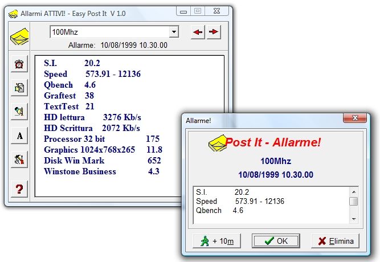Confirm the alarm with OK button
This screenshot has height=262, width=380.
276,241
